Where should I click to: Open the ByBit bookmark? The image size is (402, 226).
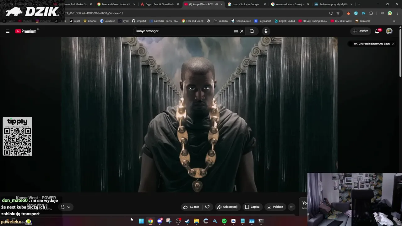click(x=123, y=21)
